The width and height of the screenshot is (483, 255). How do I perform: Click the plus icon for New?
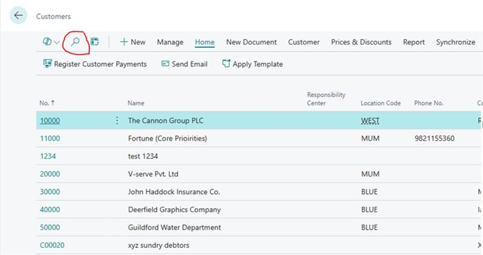pos(124,42)
